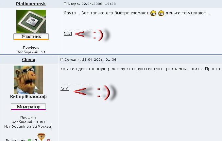Click the red smiley signature in Chega's post

pos(95,93)
